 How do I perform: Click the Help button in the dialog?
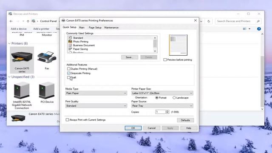189,128
